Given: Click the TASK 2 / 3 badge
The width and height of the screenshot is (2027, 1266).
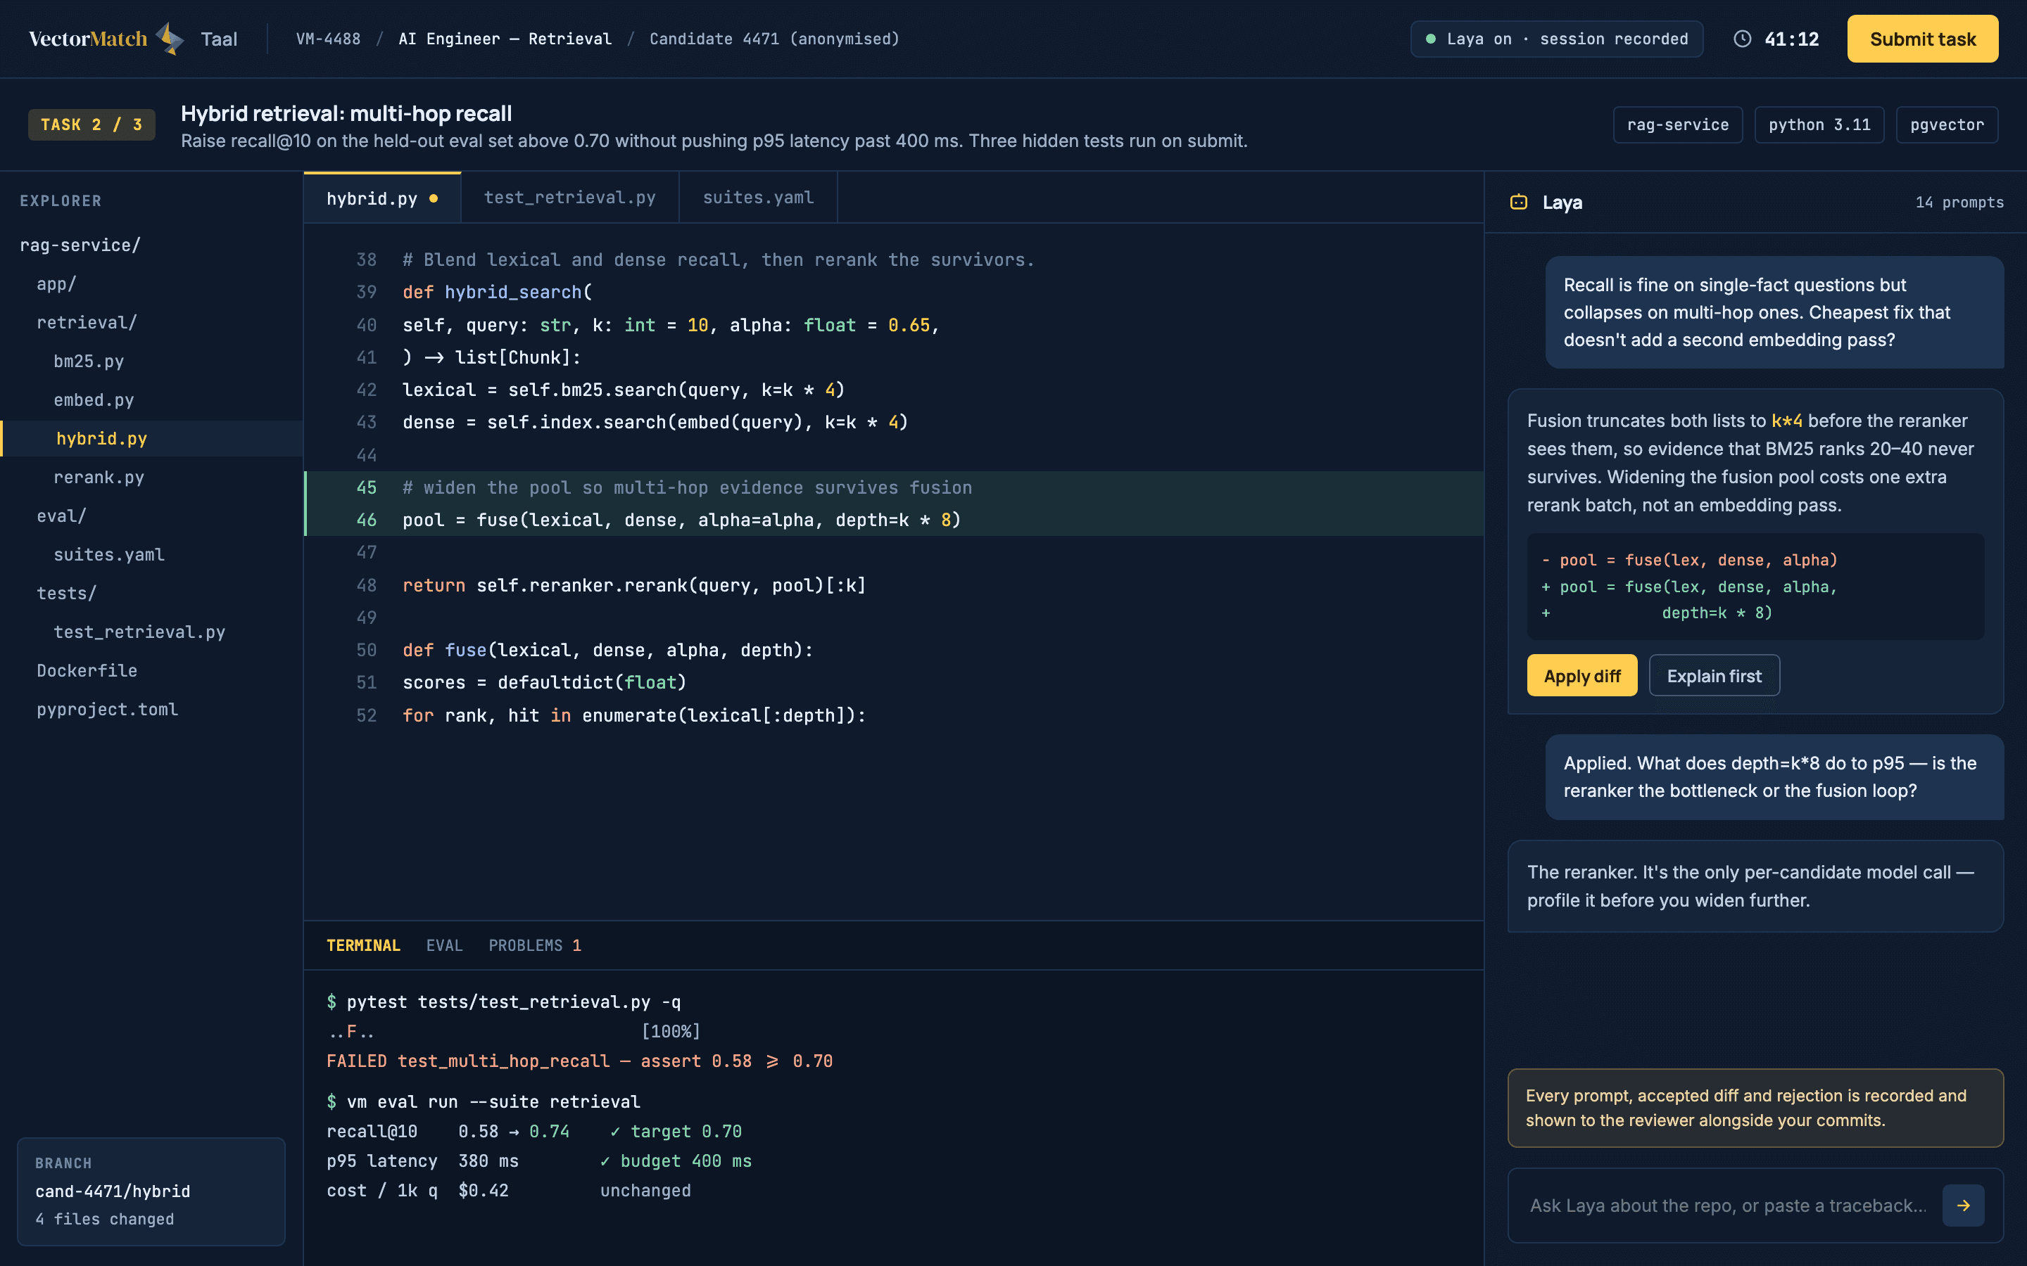Looking at the screenshot, I should tap(91, 124).
